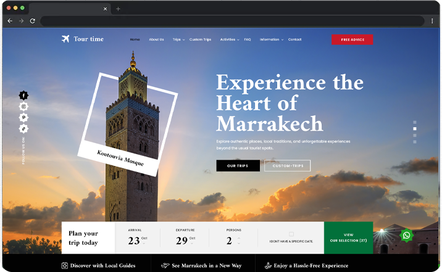Open the About Us page

156,39
